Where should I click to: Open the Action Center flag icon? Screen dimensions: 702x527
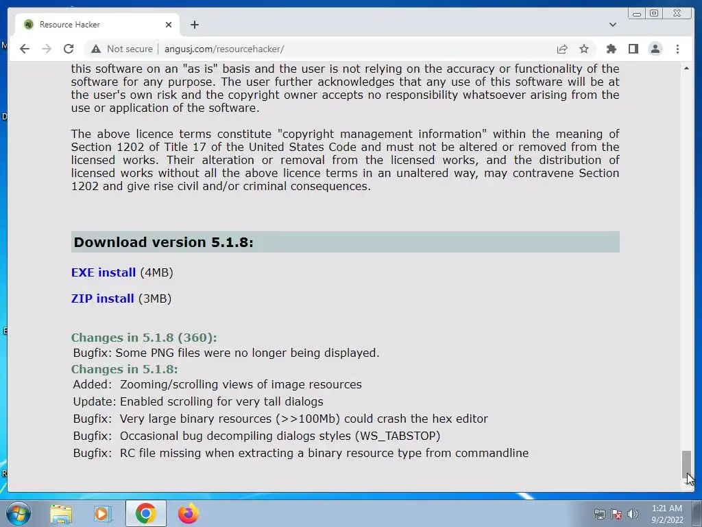tap(616, 514)
